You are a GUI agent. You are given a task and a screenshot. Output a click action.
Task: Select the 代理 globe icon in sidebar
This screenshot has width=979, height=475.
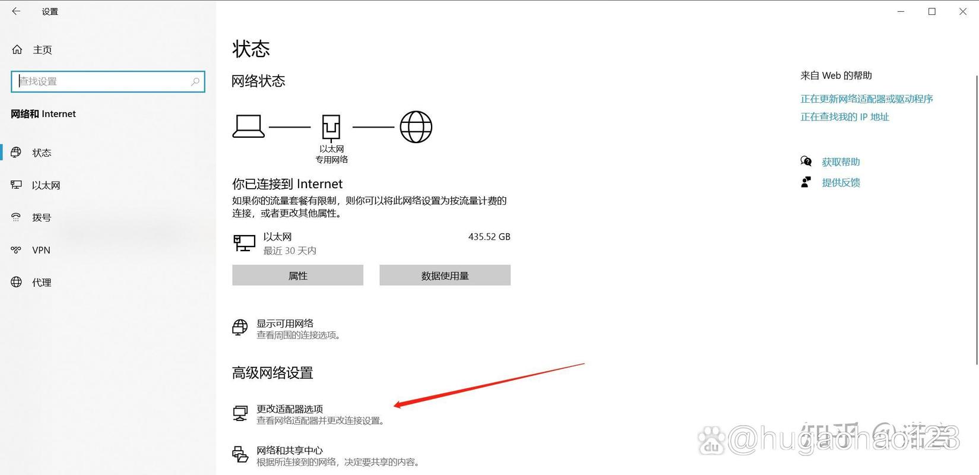tap(16, 282)
